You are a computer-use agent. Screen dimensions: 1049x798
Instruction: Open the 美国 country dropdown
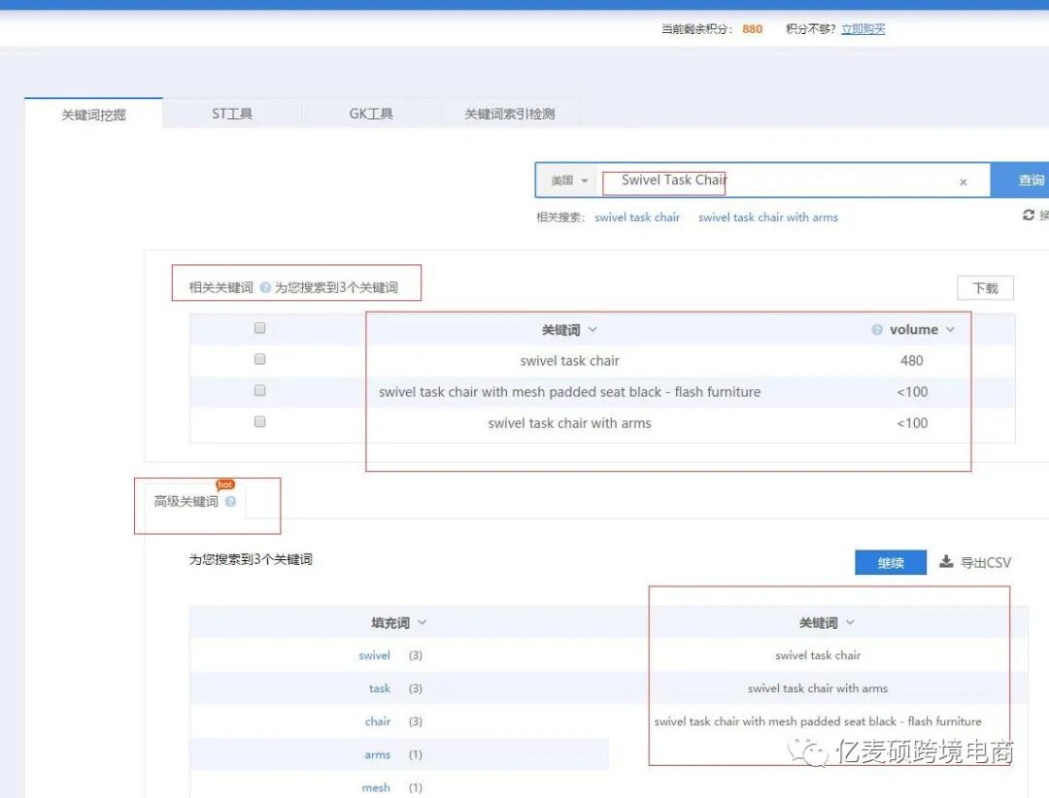pyautogui.click(x=569, y=181)
